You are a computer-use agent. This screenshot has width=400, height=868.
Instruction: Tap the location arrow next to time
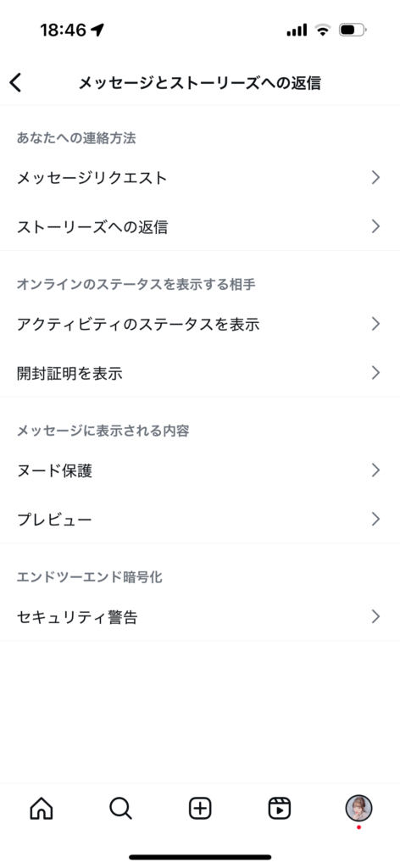97,30
